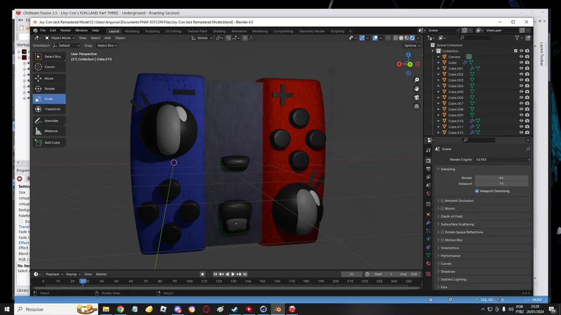
Task: Select solid viewport shading sphere
Action: coord(401,38)
